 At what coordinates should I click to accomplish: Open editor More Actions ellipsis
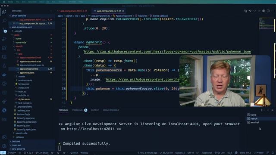273,11
